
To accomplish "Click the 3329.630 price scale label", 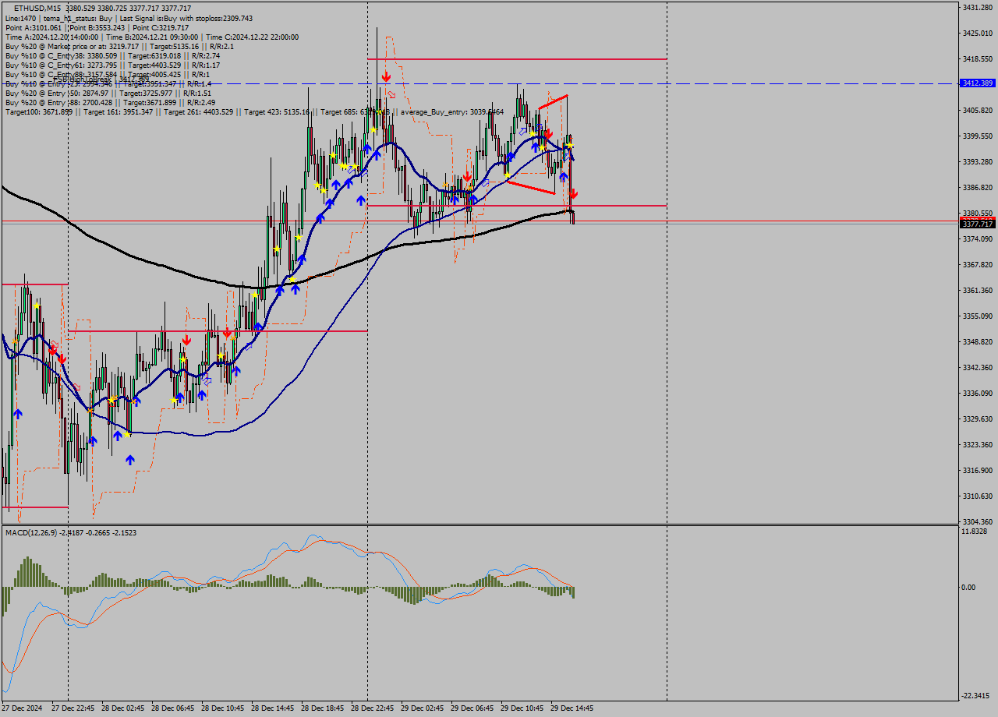I will point(977,419).
